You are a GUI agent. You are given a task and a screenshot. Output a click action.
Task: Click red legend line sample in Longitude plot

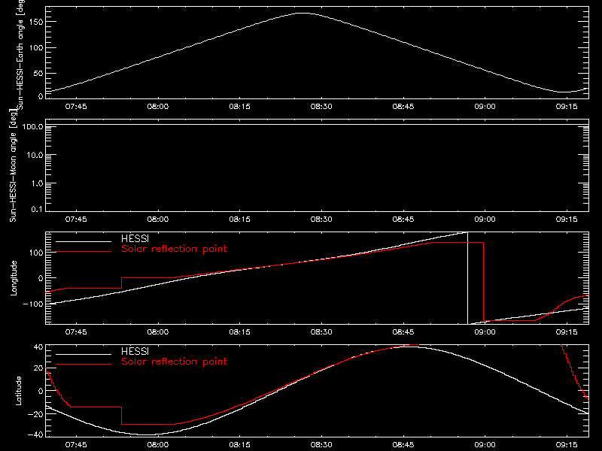(84, 252)
